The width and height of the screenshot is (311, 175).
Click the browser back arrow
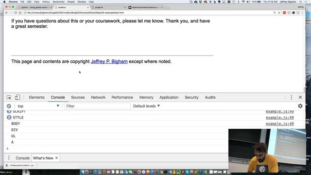6,13
